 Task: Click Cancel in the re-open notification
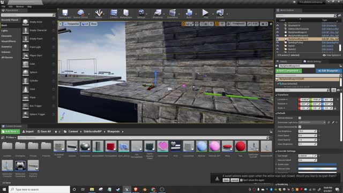click(235, 180)
